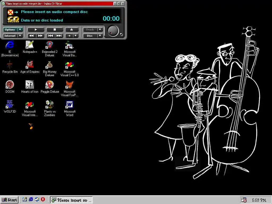Minimize the Deluxe CD Player window
This screenshot has height=204, width=272.
[115, 3]
